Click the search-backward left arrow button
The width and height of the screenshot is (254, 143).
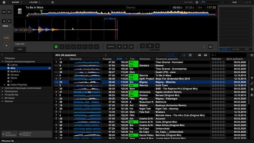[4, 21]
